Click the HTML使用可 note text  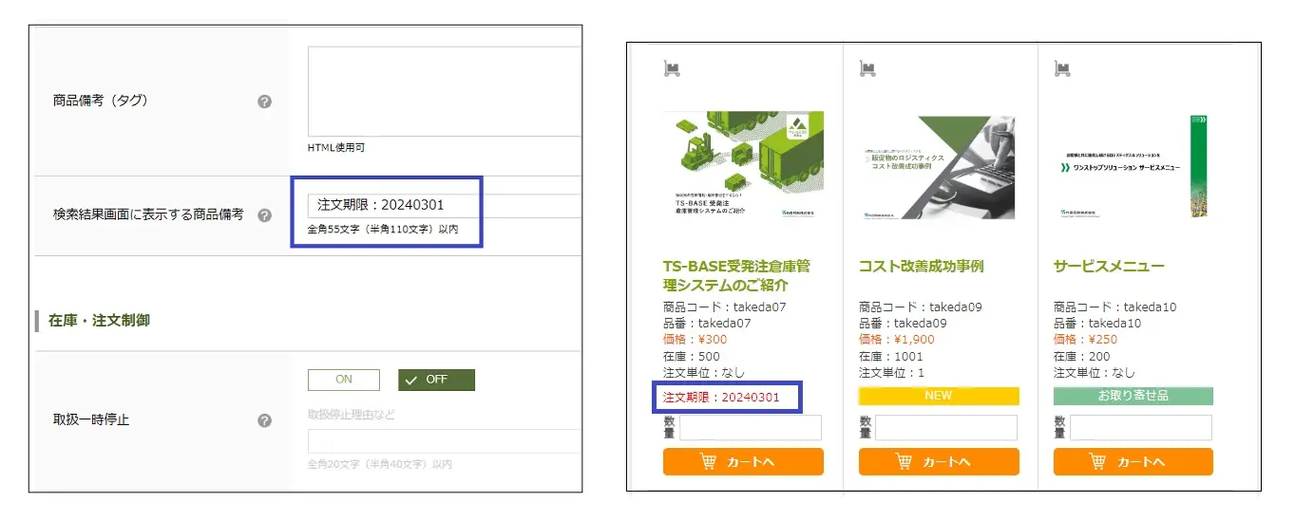[x=336, y=147]
